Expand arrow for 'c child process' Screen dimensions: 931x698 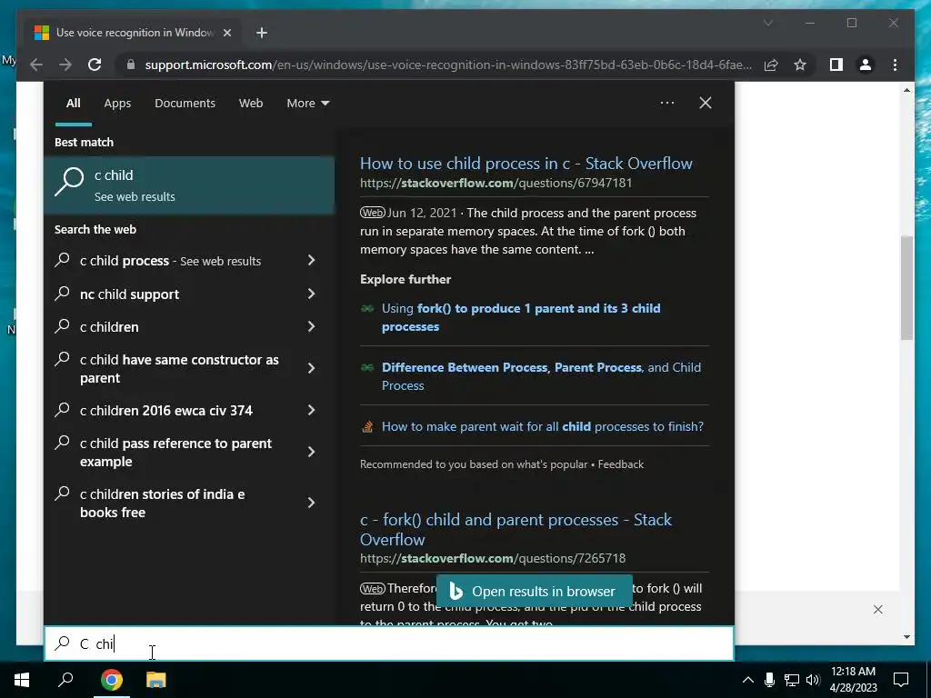pos(312,260)
